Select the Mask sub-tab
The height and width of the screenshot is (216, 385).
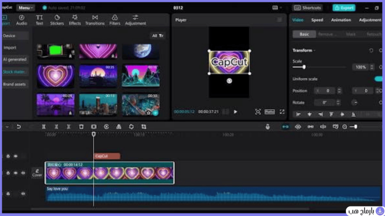click(351, 34)
